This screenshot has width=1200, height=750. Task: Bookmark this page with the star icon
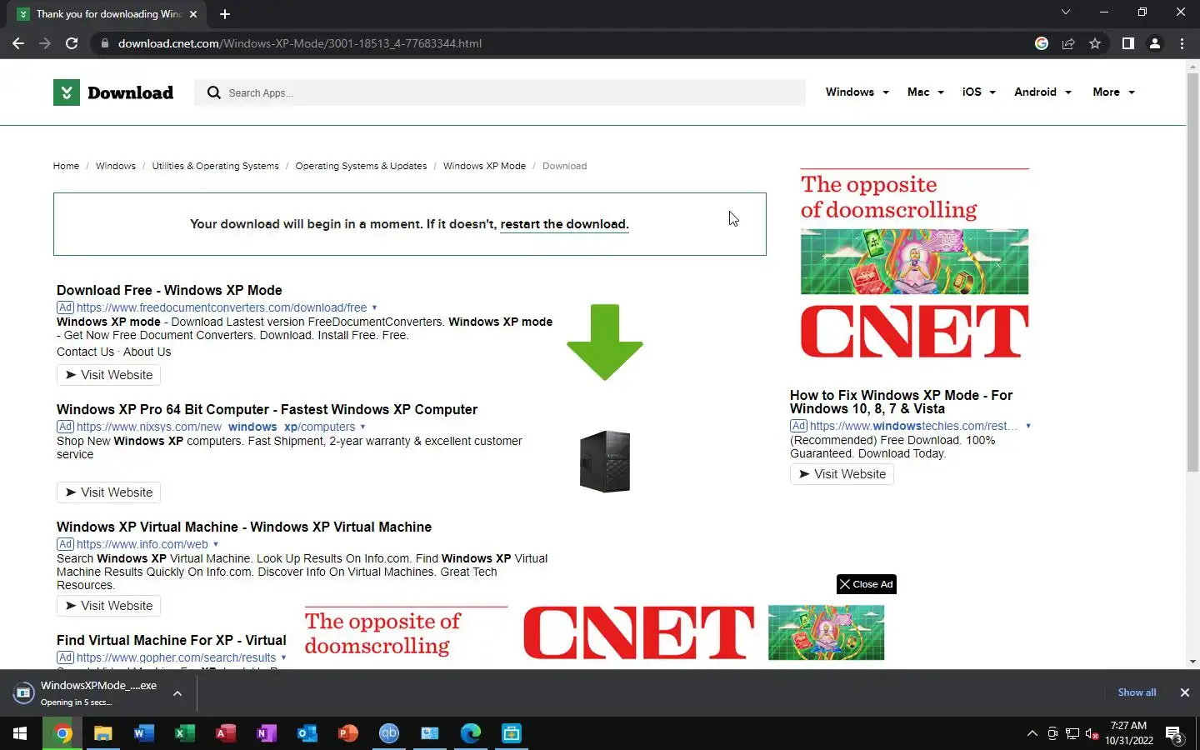tap(1095, 43)
